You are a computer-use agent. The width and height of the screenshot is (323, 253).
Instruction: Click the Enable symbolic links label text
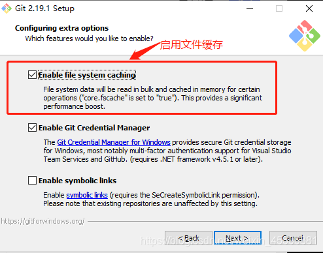pos(77,181)
